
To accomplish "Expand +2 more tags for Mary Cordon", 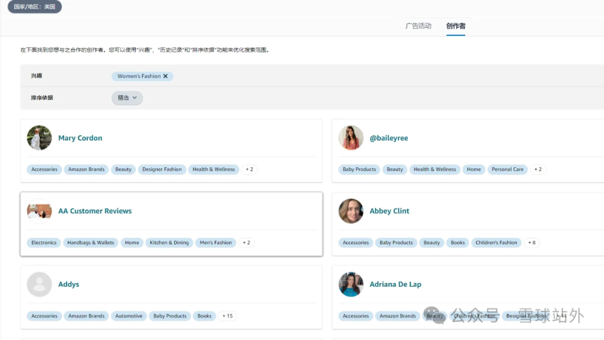I will 249,169.
